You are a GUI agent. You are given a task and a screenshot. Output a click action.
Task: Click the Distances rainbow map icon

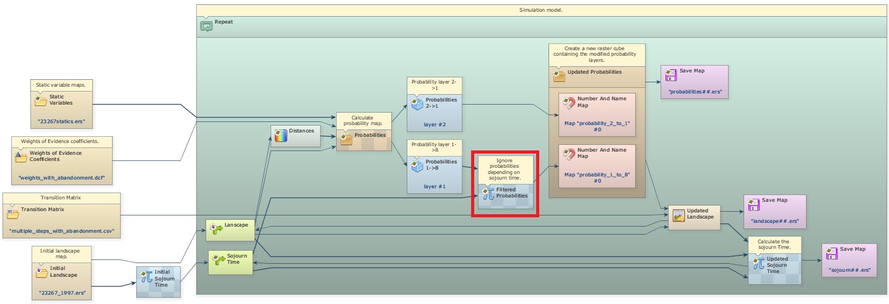280,134
